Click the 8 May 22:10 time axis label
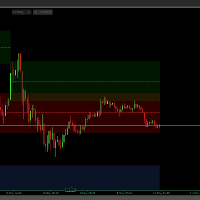Image resolution: width=200 pixels, height=200 pixels. (x=124, y=193)
